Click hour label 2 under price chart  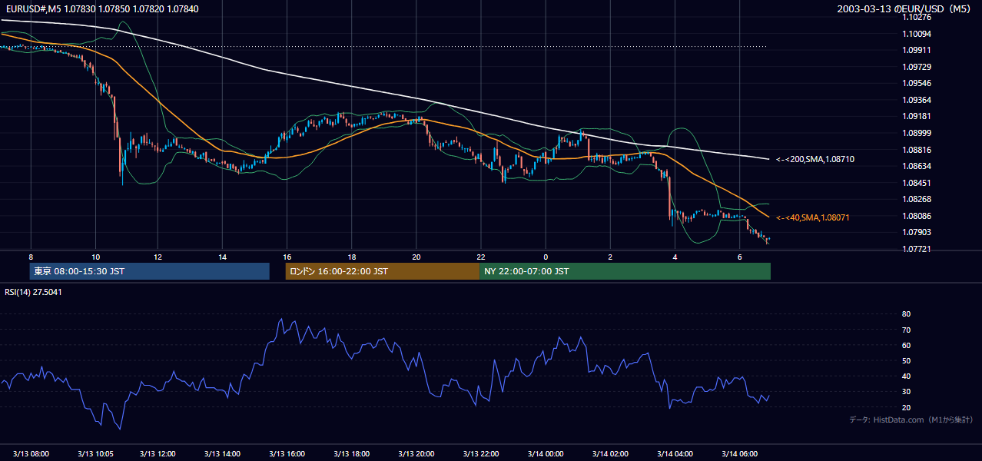(610, 257)
